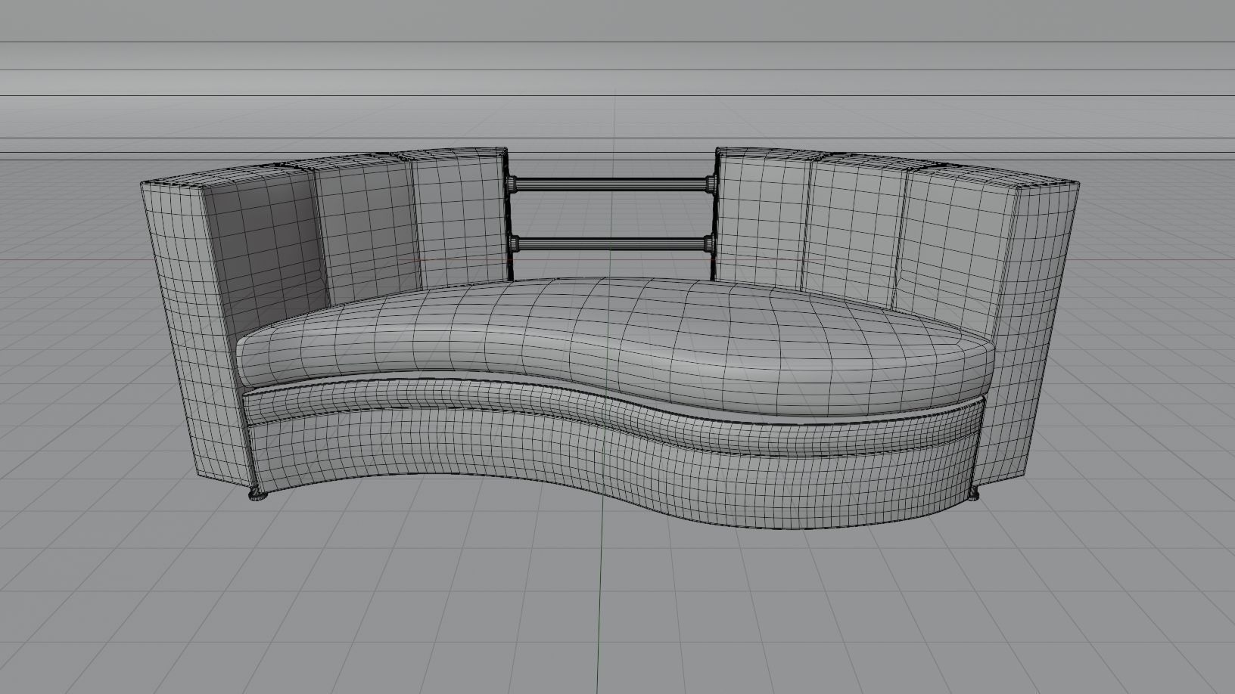This screenshot has width=1235, height=694.
Task: Select the lower horizontal metal rail
Action: pyautogui.click(x=611, y=243)
